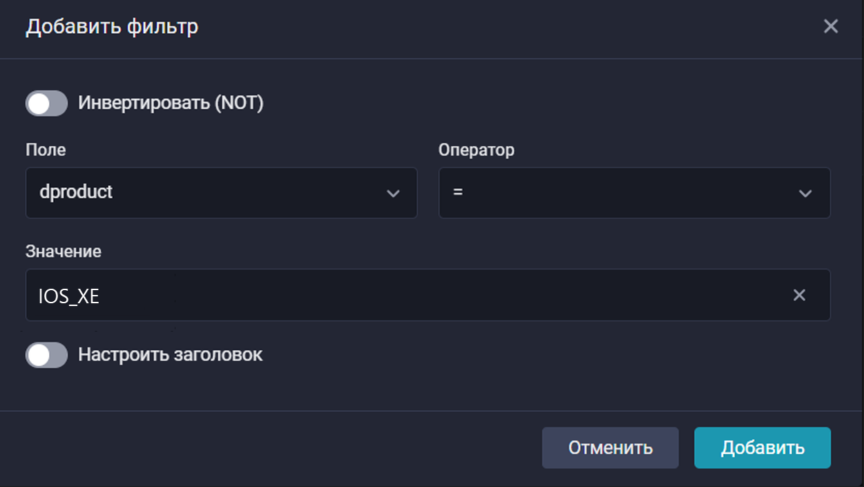Click the chevron arrow in the Оператор field
The height and width of the screenshot is (487, 864).
tap(805, 193)
